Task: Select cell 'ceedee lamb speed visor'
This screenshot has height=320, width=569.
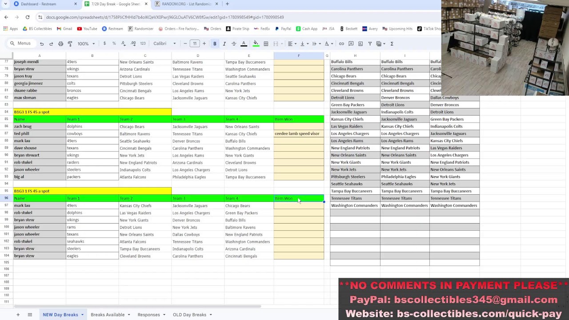Action: (299, 134)
